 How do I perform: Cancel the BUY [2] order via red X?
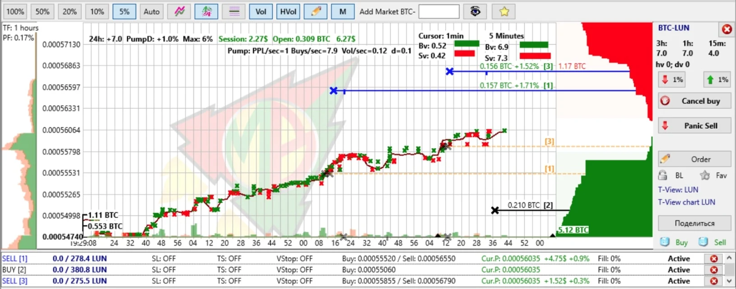point(714,270)
